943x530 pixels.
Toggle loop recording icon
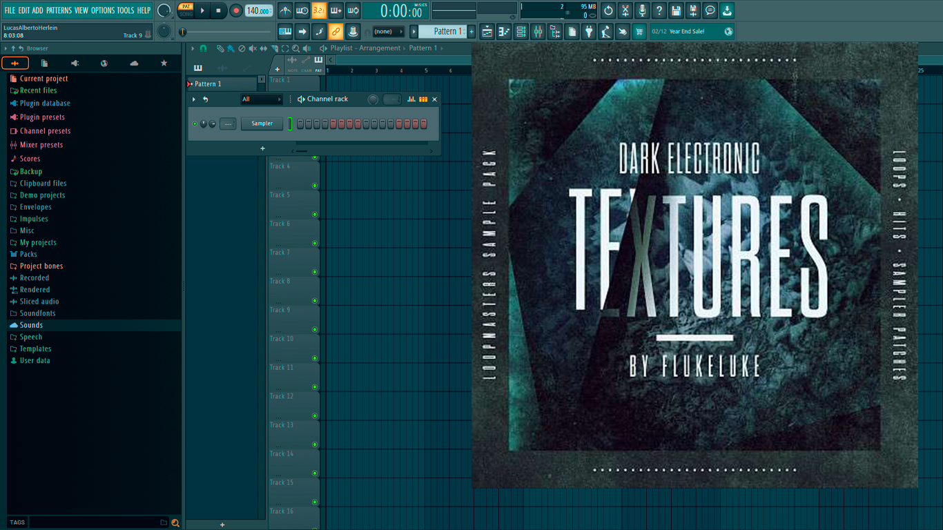[x=353, y=10]
